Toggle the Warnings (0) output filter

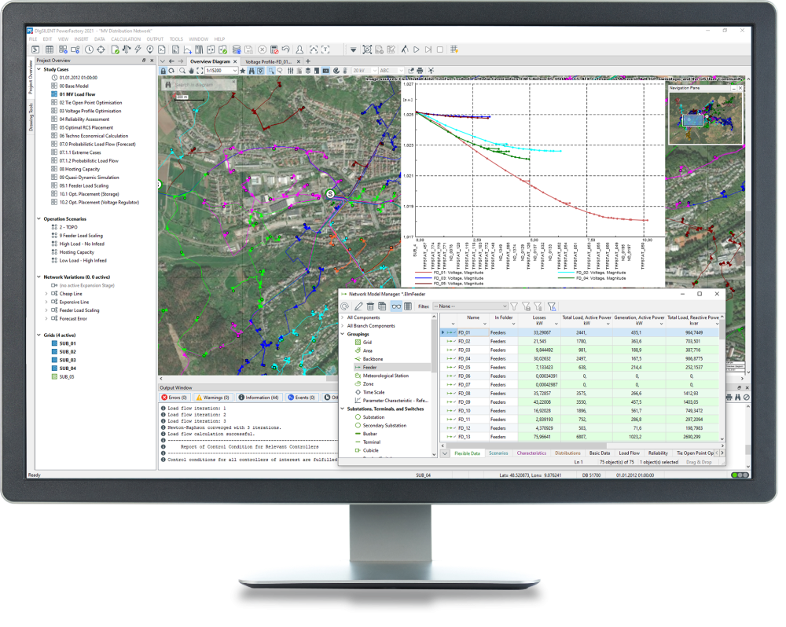[212, 398]
